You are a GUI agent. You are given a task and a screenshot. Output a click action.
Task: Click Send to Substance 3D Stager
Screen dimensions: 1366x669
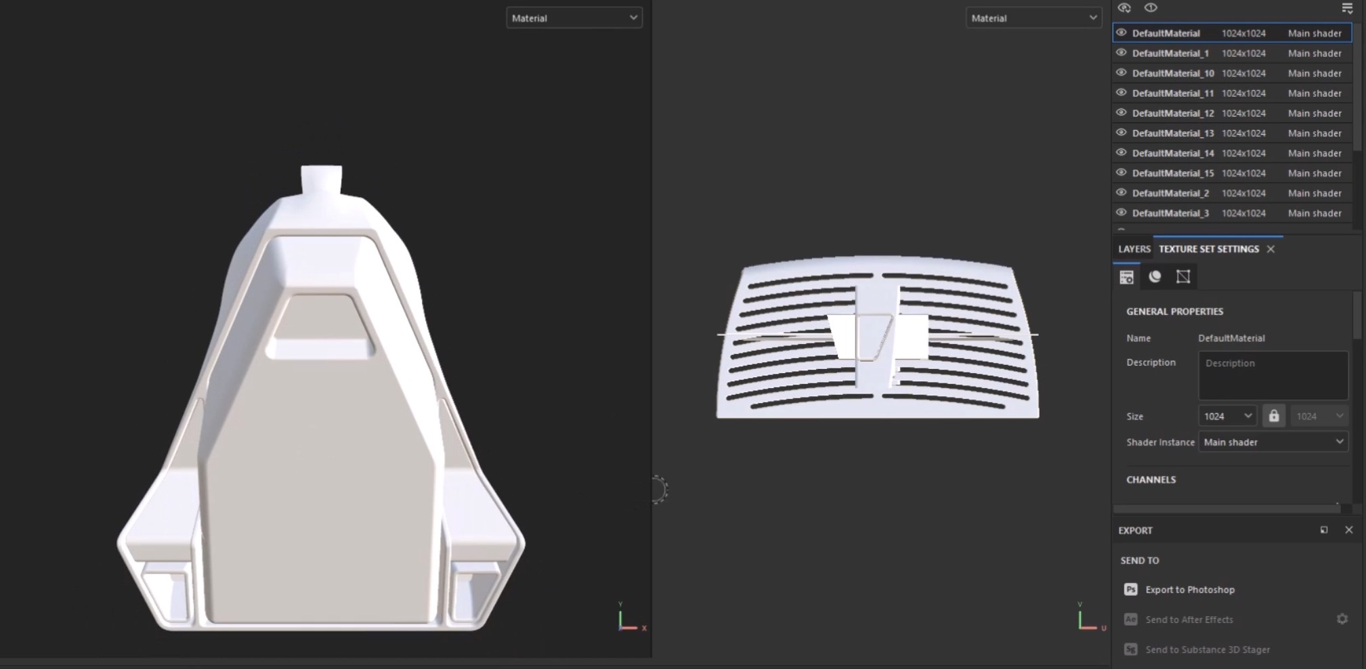[x=1208, y=649]
